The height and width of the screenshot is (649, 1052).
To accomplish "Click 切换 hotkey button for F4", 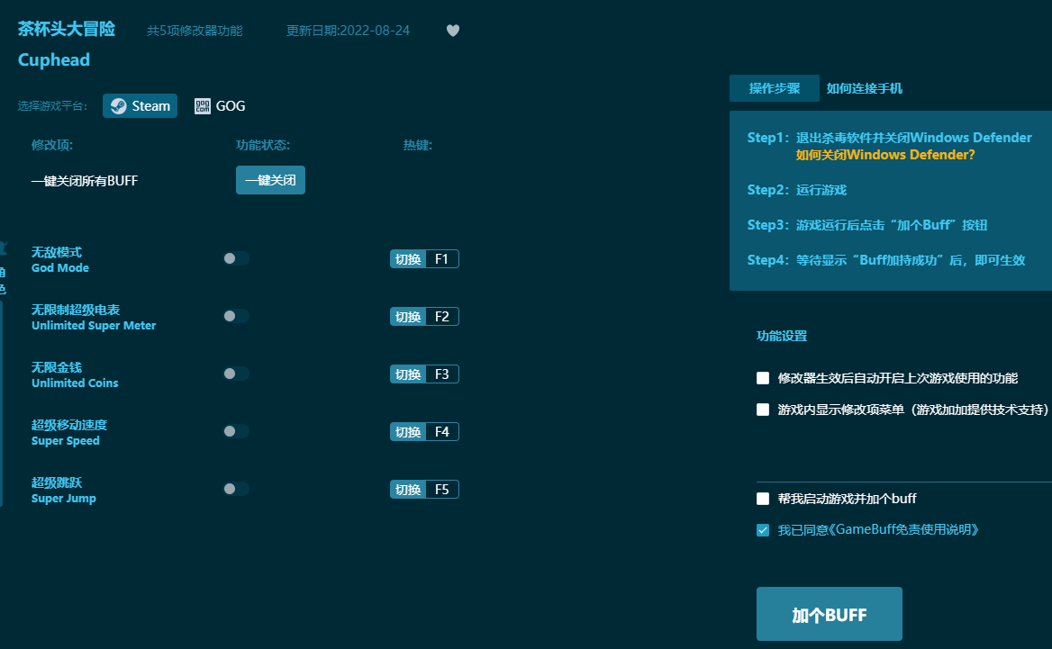I will click(x=408, y=432).
